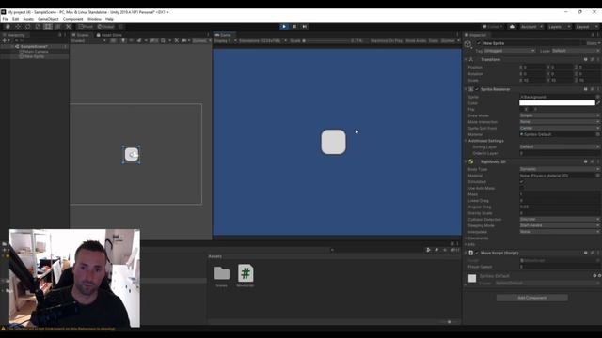
Task: Click the Order in Layer field
Action: (x=560, y=153)
